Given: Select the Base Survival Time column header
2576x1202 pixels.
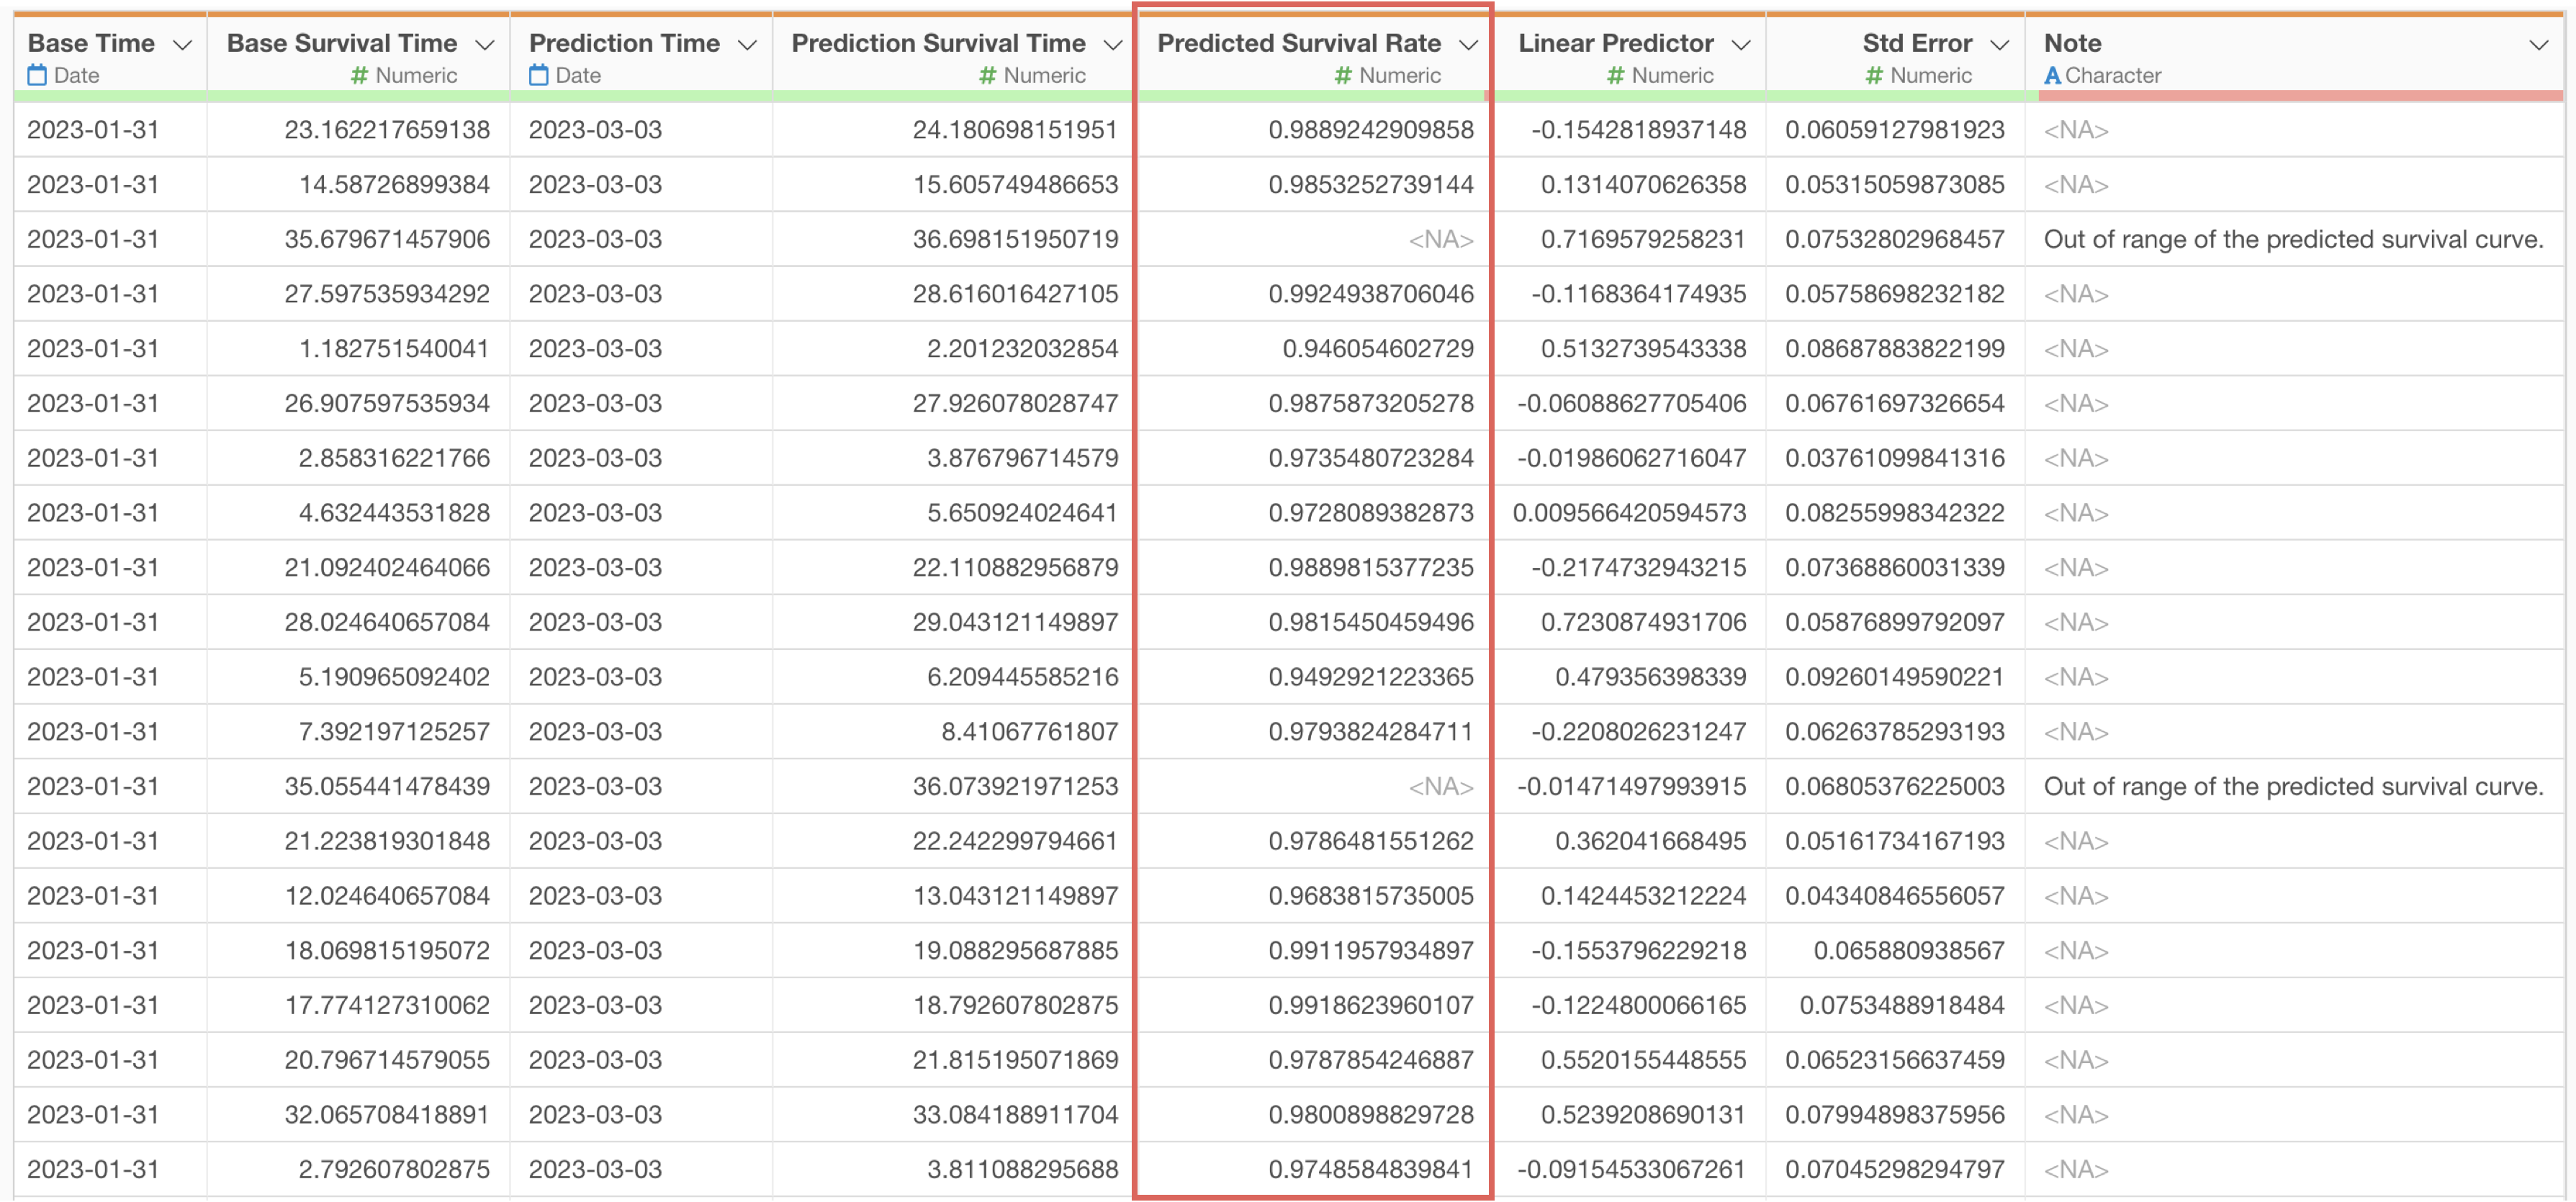Looking at the screenshot, I should click(342, 43).
